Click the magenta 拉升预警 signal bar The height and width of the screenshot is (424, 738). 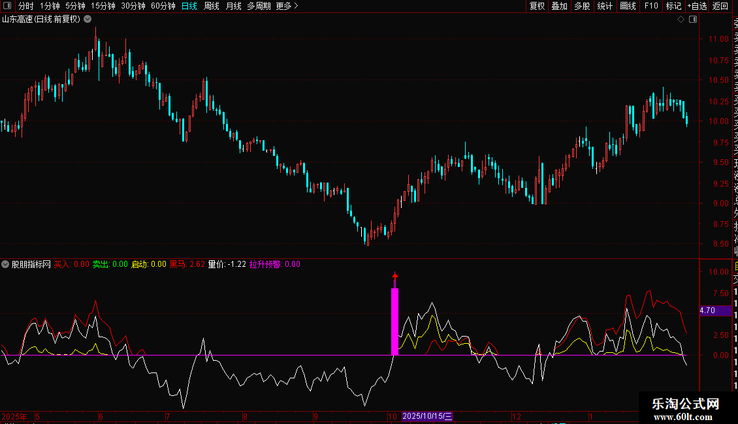[395, 322]
